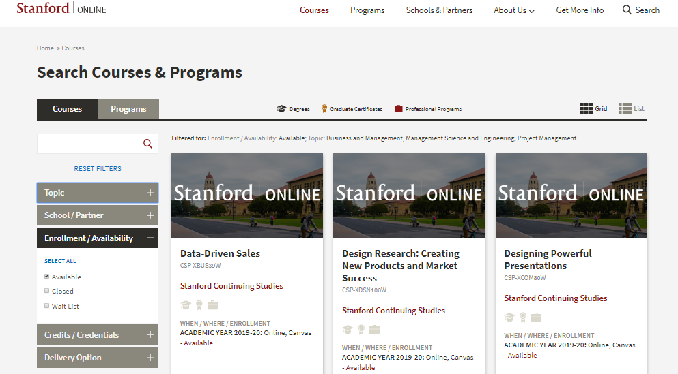Click Stanford Continuing Studies under Design Research
678x374 pixels.
point(393,311)
